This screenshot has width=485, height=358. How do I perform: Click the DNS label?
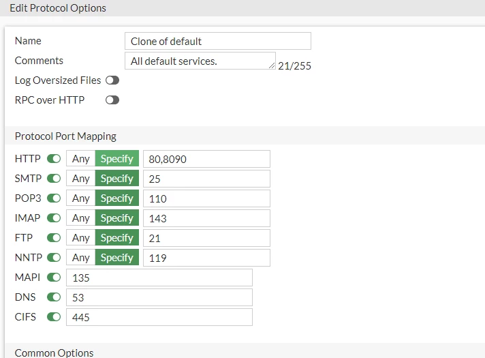coord(25,297)
